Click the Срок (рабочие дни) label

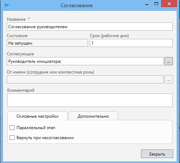click(x=109, y=36)
